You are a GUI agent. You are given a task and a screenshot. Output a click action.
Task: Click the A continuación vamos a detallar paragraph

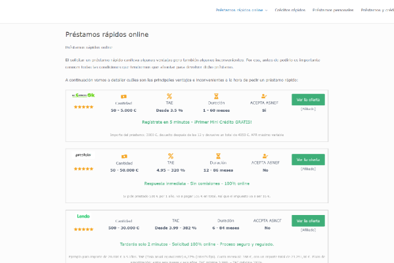181,80
